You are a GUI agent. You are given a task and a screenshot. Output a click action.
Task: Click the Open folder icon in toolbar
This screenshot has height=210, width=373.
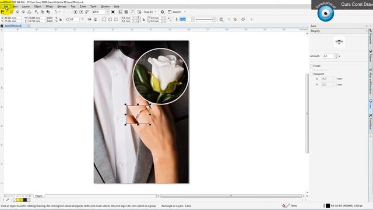(x=3, y=12)
